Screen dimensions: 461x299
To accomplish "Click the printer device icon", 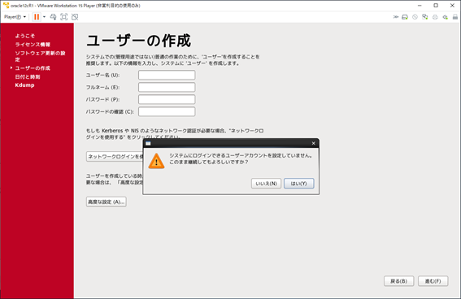I will tap(435, 17).
